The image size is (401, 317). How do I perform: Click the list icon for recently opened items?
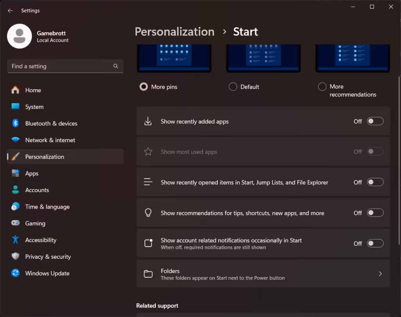pos(148,182)
